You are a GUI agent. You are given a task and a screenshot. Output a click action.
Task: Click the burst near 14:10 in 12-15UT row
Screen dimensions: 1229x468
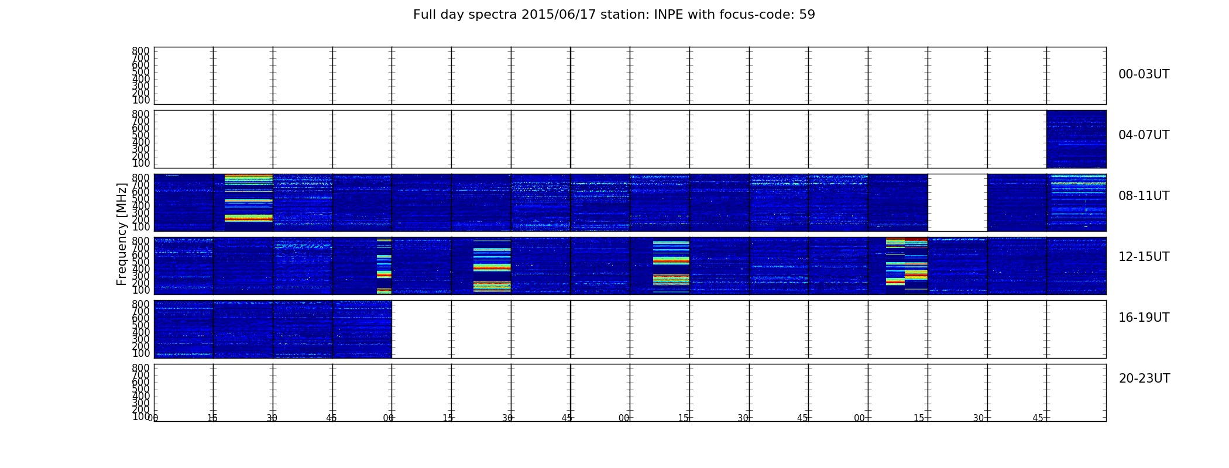coord(671,266)
